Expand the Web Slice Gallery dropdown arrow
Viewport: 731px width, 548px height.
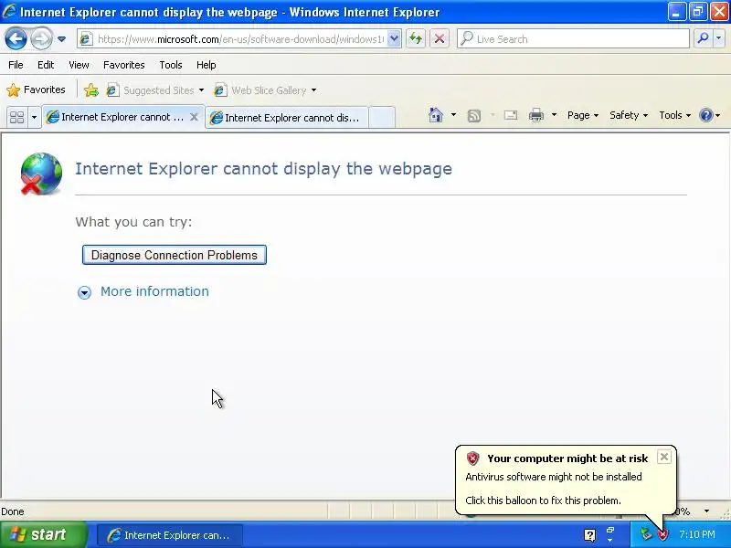(313, 90)
